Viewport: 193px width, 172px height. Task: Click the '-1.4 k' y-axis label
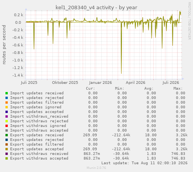pyautogui.click(x=18, y=75)
